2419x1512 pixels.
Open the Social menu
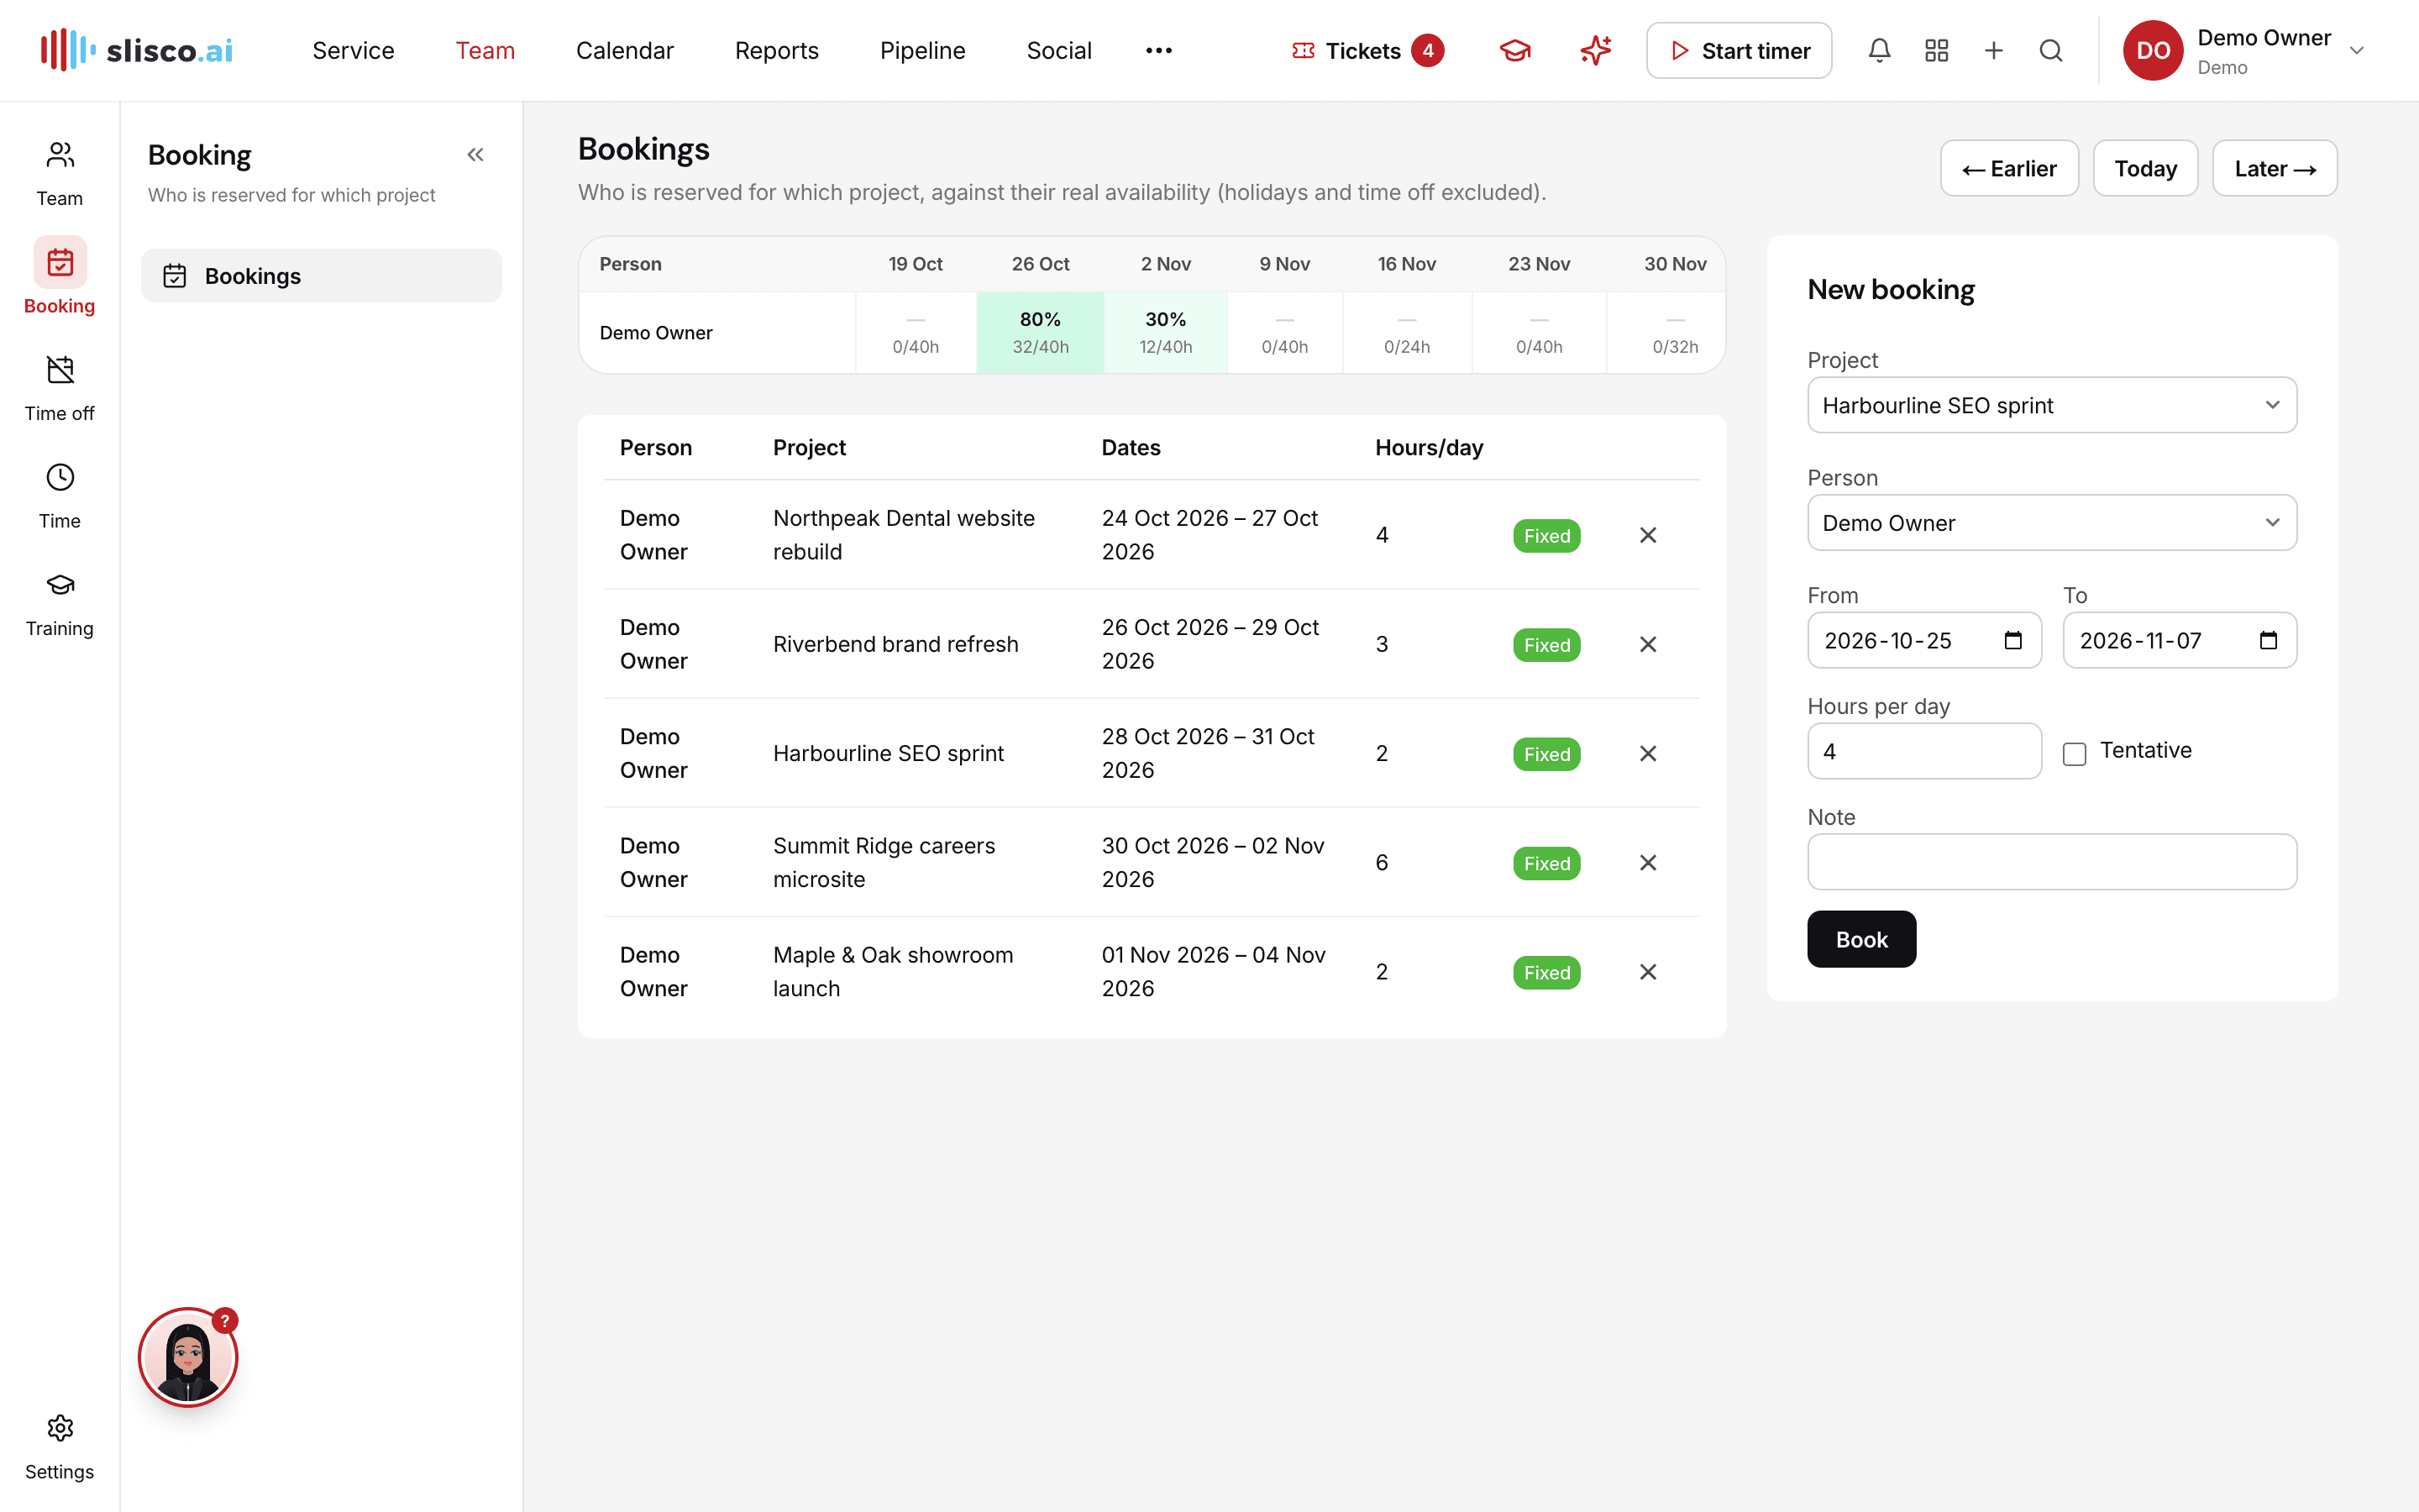(x=1058, y=50)
